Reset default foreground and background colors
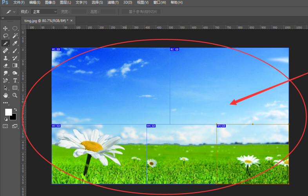Viewport: 308px width, 196px height. [x=6, y=119]
